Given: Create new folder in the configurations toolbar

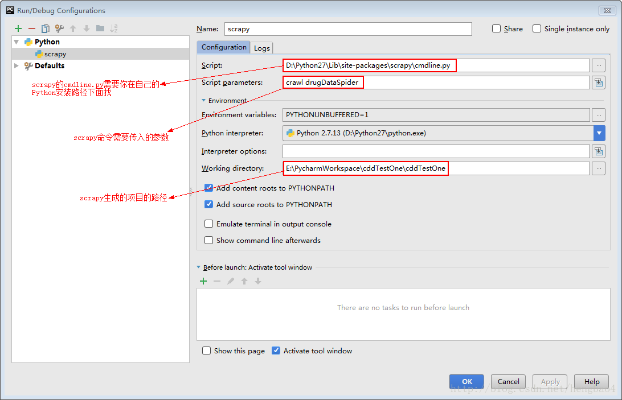Looking at the screenshot, I should tap(100, 28).
